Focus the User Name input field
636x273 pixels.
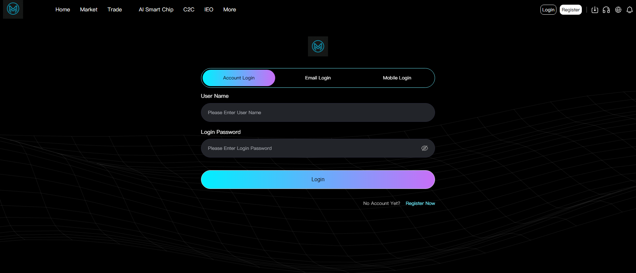click(x=318, y=112)
